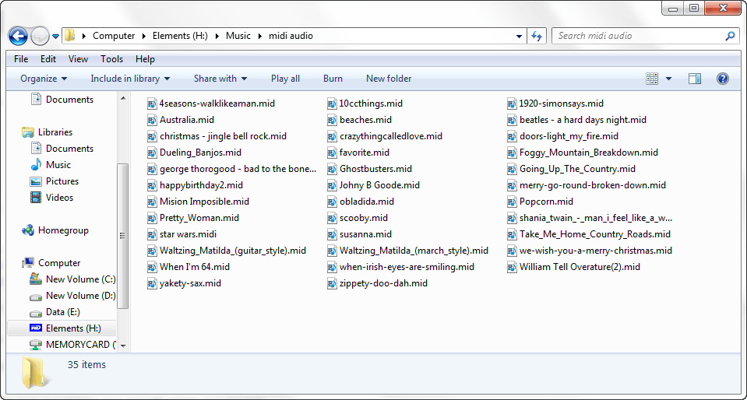747x400 pixels.
Task: Select the Johny B Goode.mid file icon
Action: [332, 185]
